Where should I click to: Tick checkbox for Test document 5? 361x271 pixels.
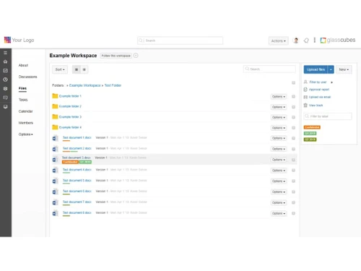click(x=293, y=181)
